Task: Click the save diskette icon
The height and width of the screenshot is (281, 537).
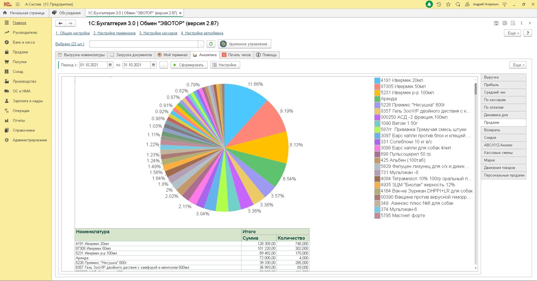Action: point(496,23)
